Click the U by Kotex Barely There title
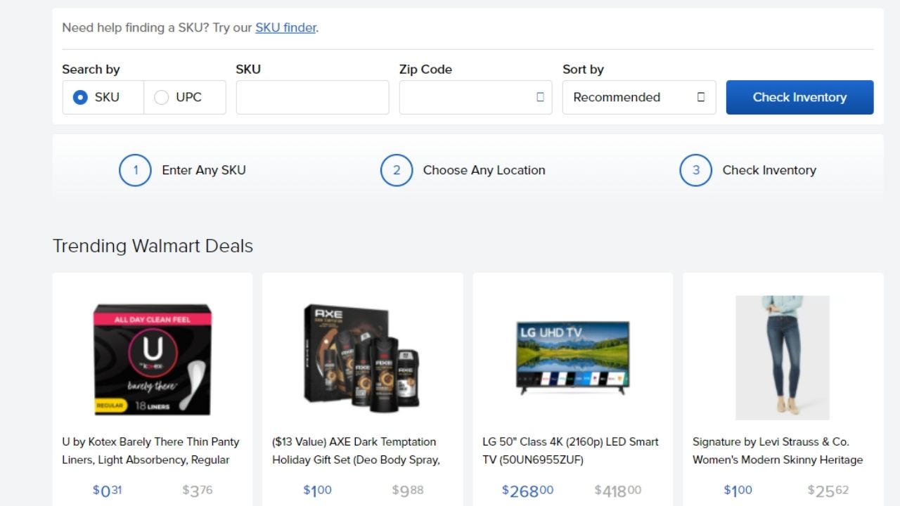The height and width of the screenshot is (506, 900). 150,450
